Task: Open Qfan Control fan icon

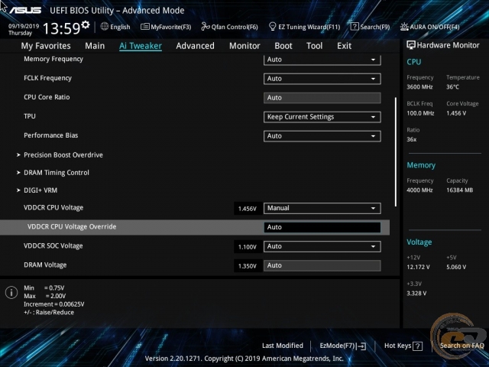Action: [x=206, y=27]
